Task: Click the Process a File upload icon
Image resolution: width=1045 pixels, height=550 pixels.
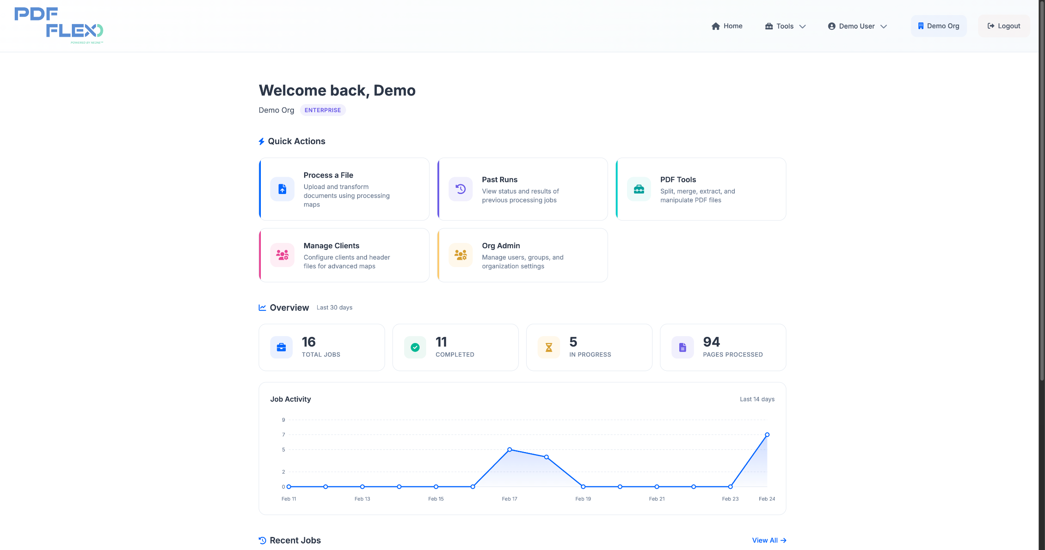Action: click(282, 189)
